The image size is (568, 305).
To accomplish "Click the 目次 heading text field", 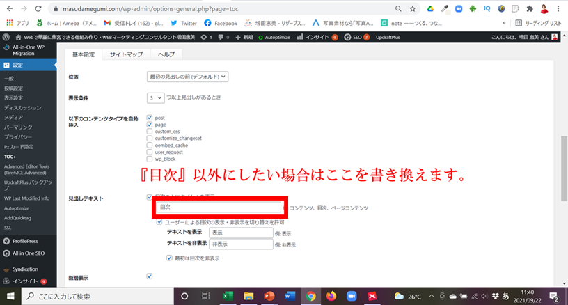I will click(x=219, y=207).
